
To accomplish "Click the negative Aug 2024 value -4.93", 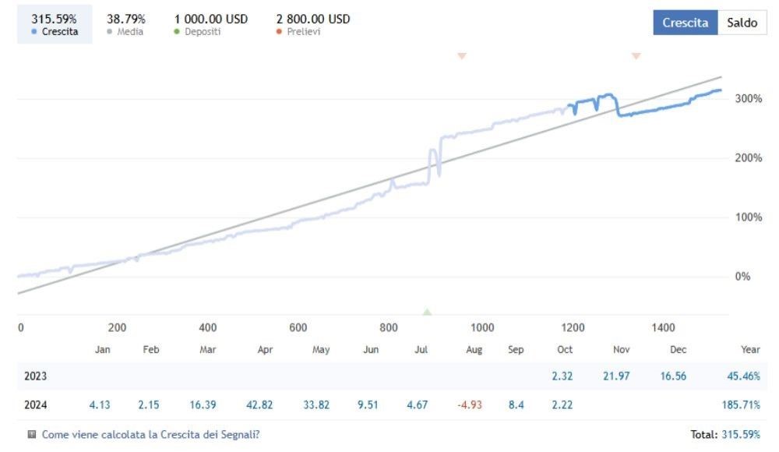I will point(470,404).
